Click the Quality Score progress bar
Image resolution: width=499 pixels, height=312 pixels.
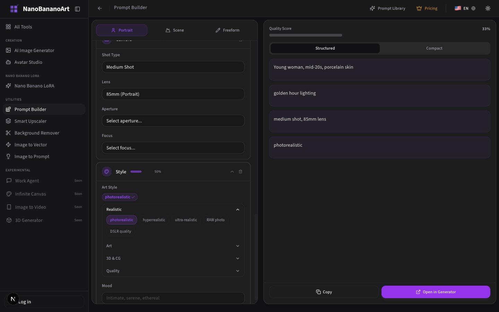pyautogui.click(x=306, y=35)
